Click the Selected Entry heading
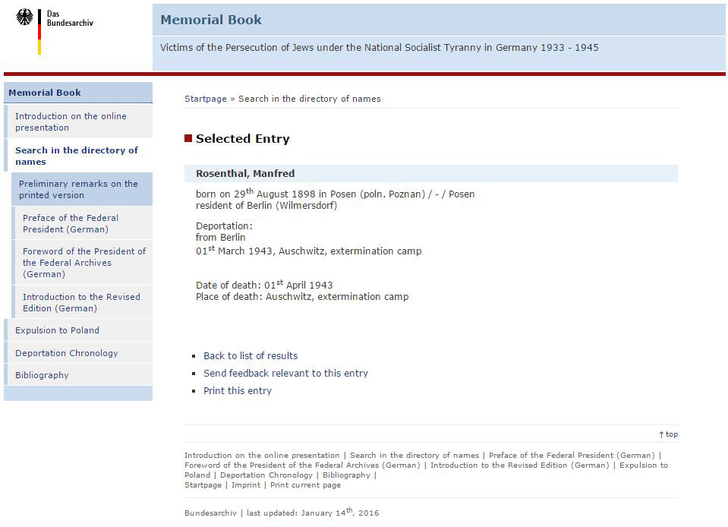The image size is (728, 527). 242,138
